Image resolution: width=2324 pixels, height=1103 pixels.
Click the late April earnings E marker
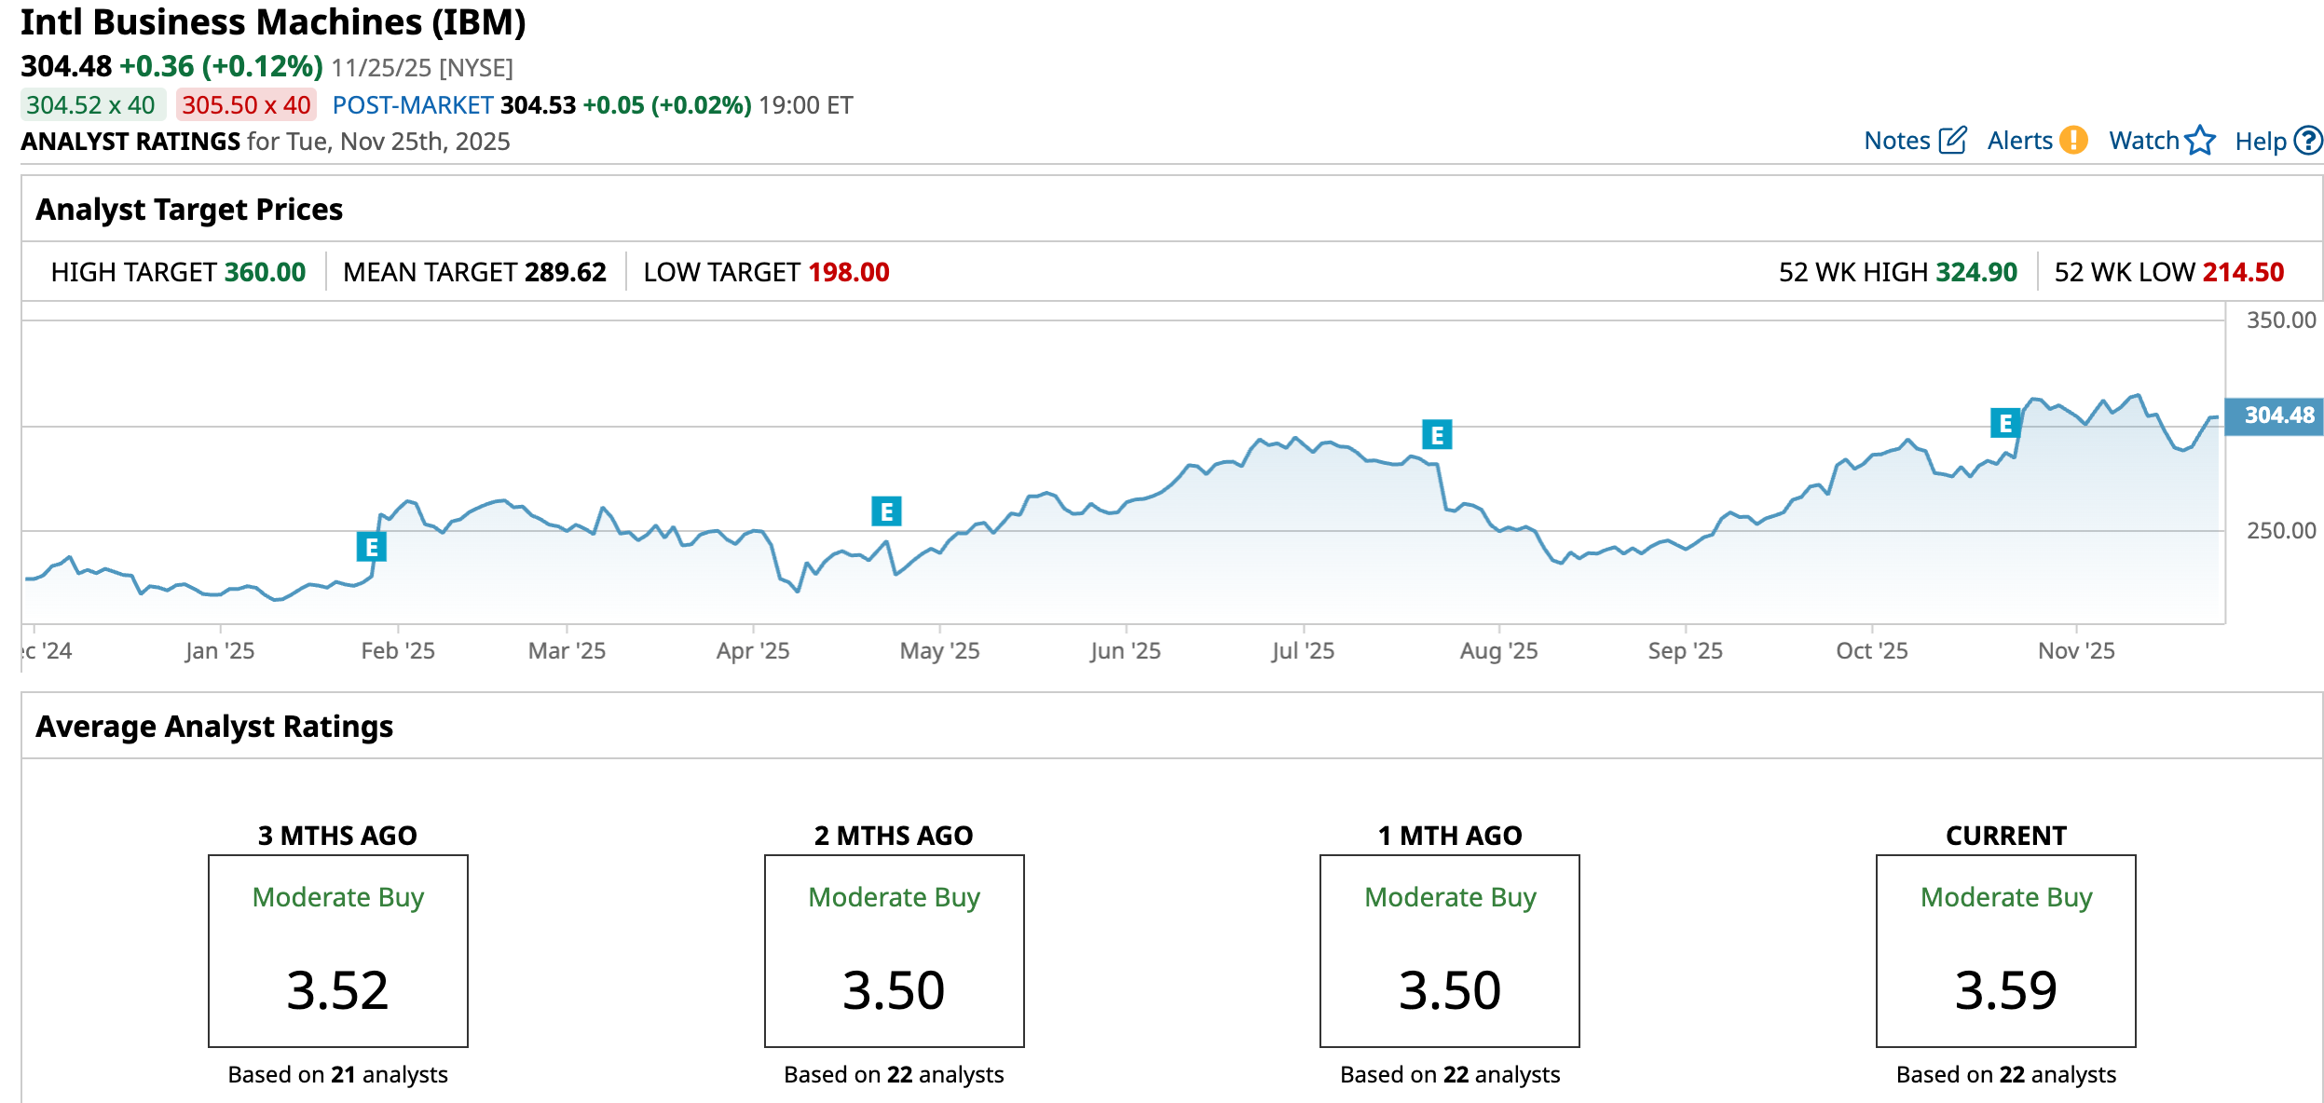click(886, 511)
